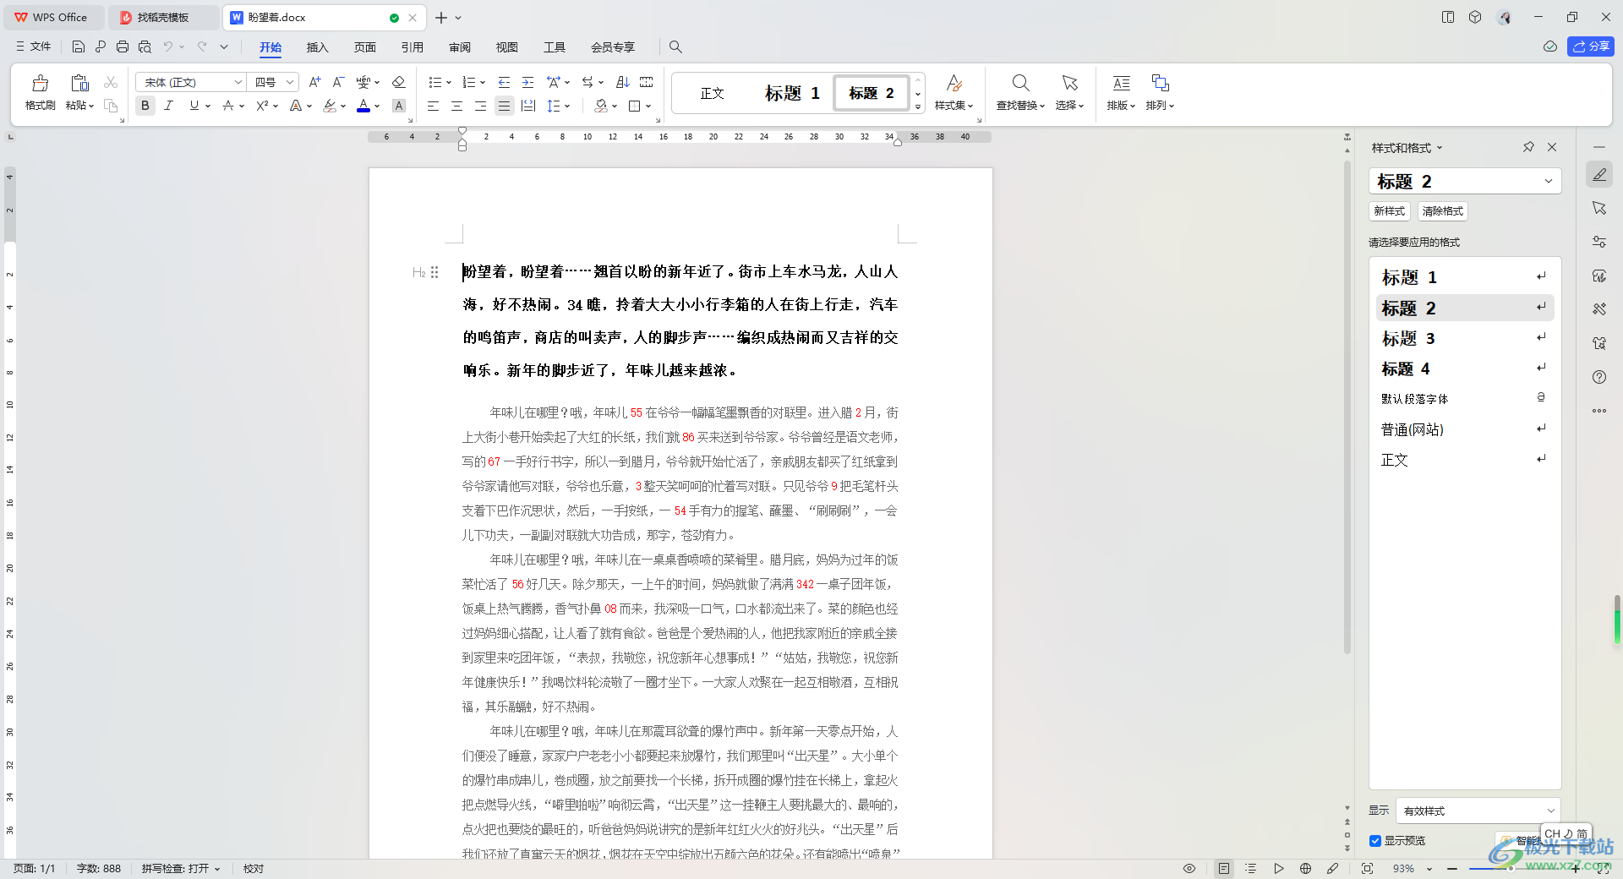
Task: Open the font name dropdown
Action: click(x=238, y=82)
